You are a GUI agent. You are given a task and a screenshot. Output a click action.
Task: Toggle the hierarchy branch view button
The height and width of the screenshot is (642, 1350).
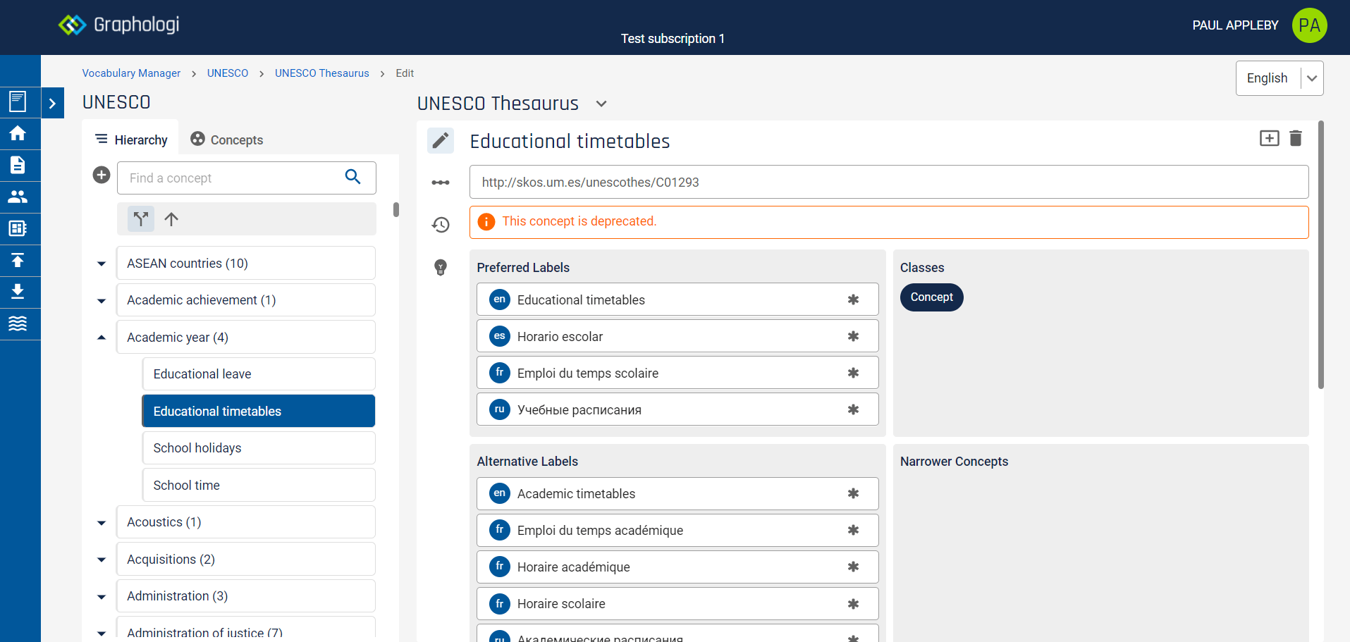click(x=141, y=219)
